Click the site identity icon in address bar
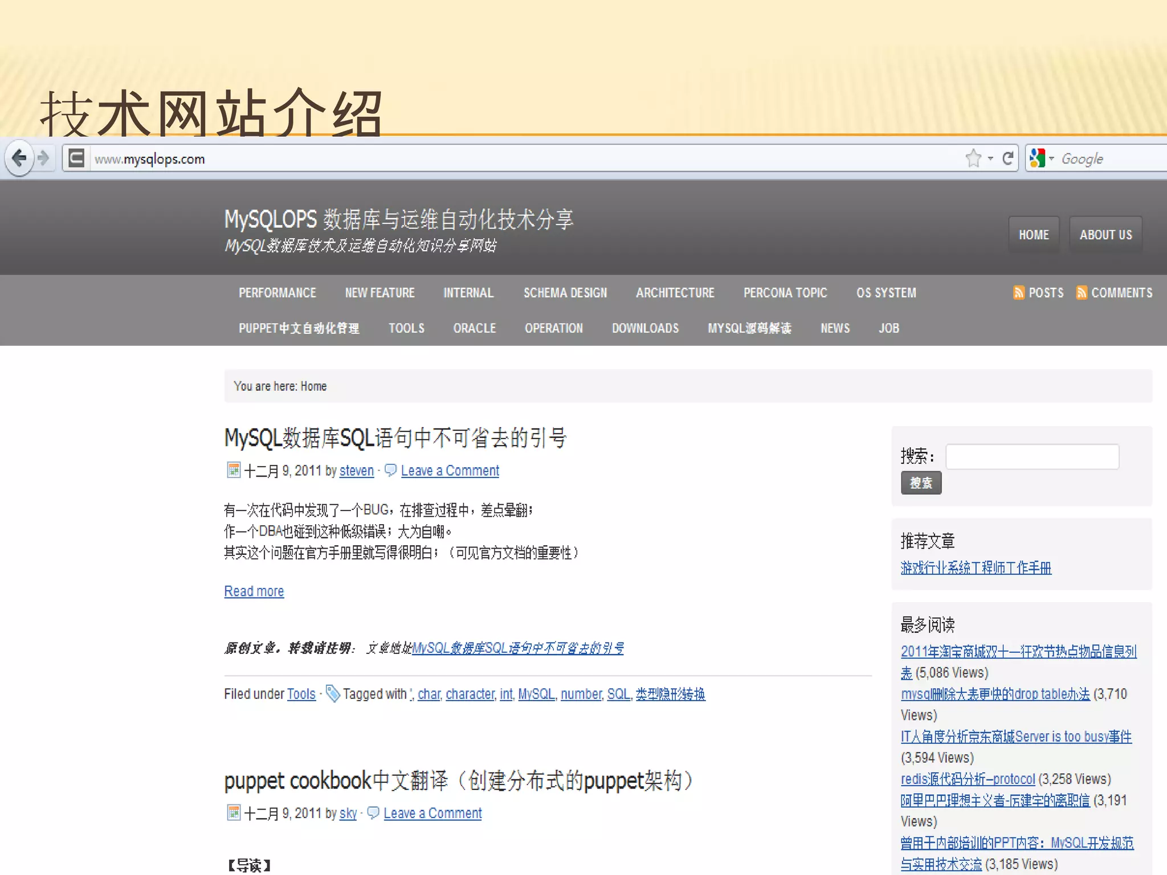Viewport: 1167px width, 875px height. [76, 158]
